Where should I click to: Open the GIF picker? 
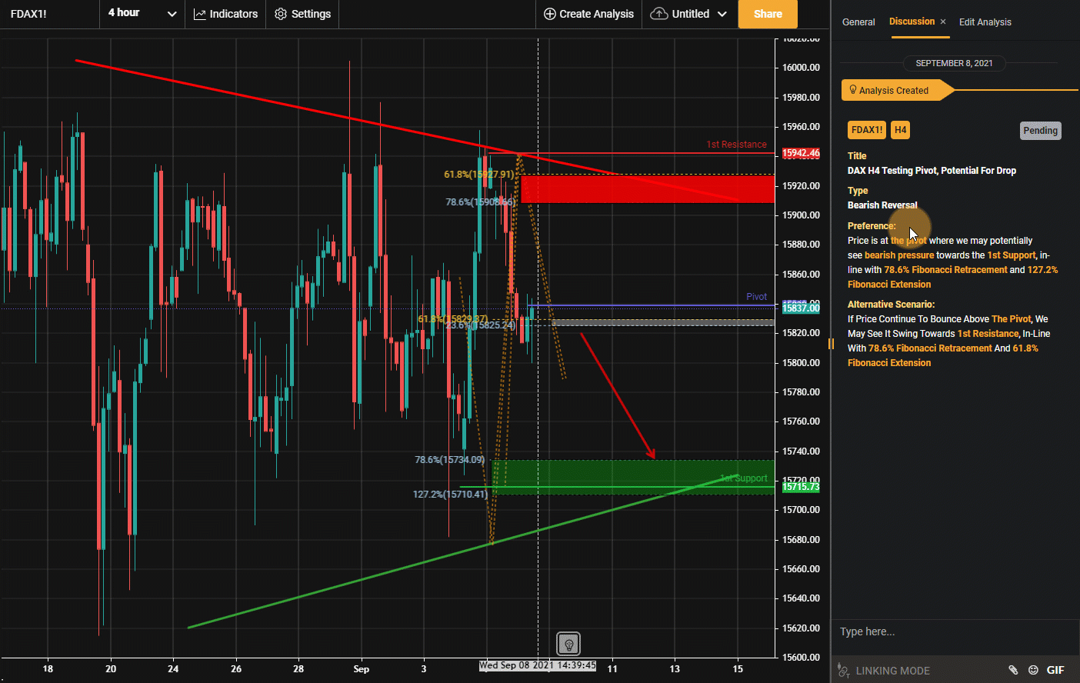(x=1055, y=670)
